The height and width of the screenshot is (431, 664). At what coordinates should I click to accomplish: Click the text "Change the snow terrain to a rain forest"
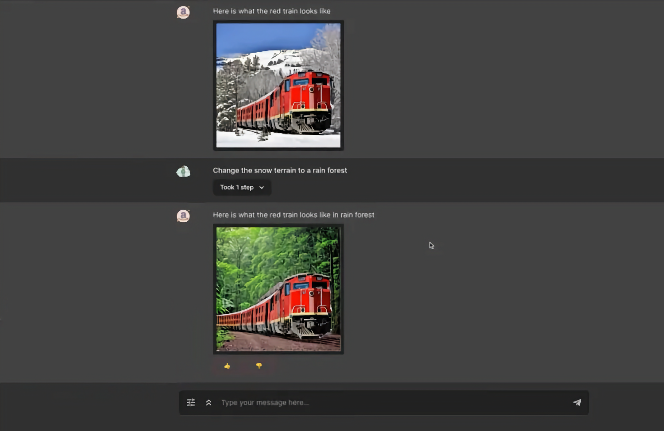[x=280, y=170]
